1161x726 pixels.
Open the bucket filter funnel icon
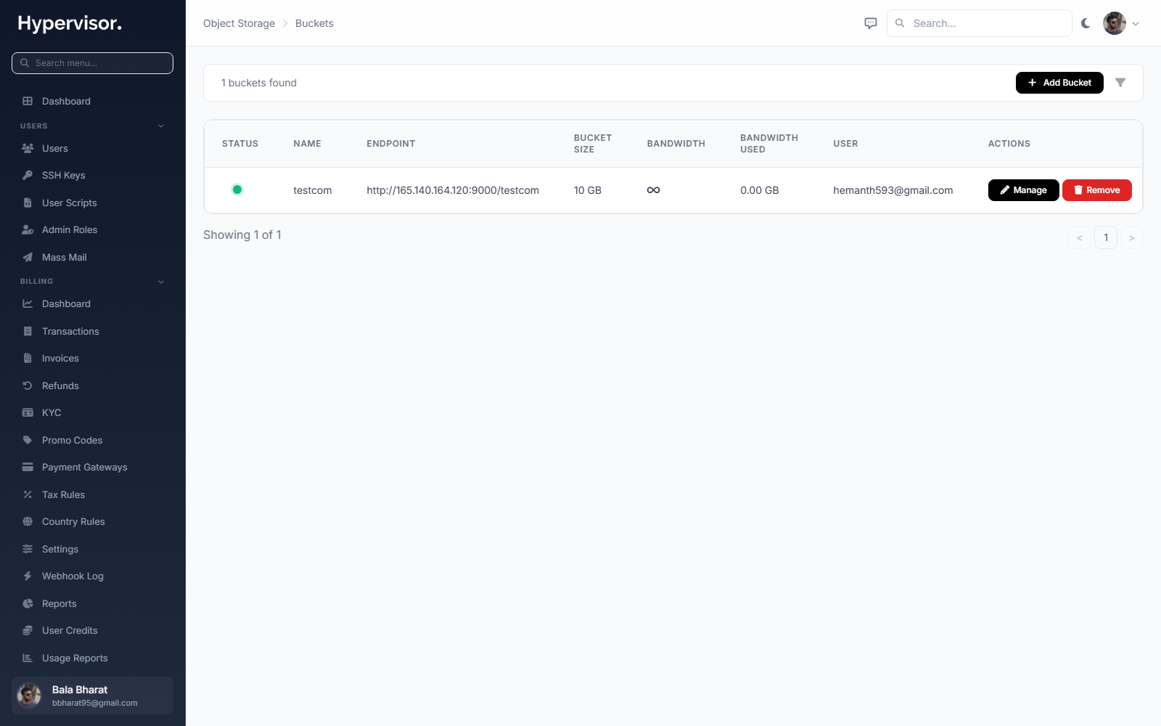(x=1120, y=83)
